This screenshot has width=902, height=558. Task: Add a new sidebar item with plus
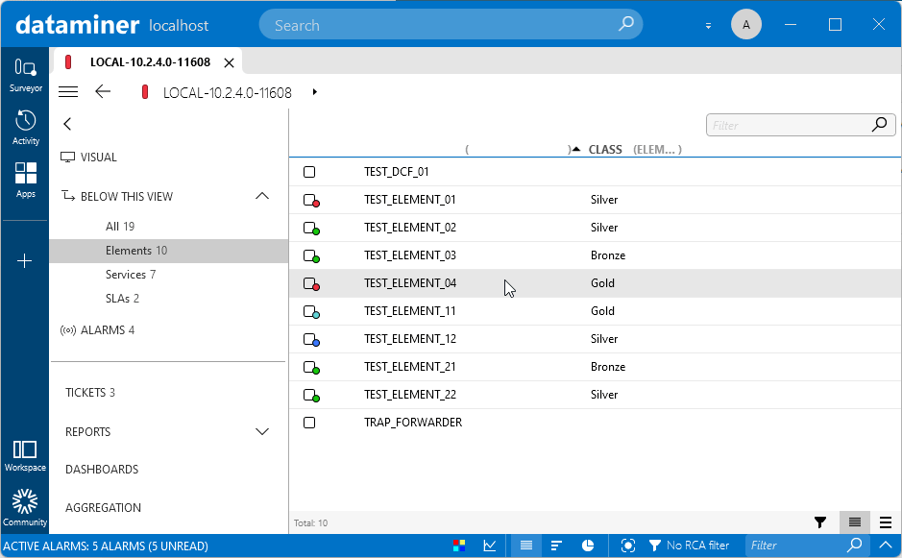[x=25, y=261]
